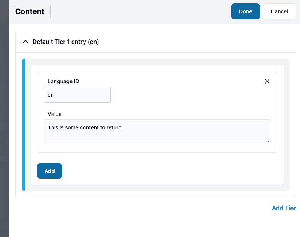Click the blue accent bar of tier

point(23,125)
